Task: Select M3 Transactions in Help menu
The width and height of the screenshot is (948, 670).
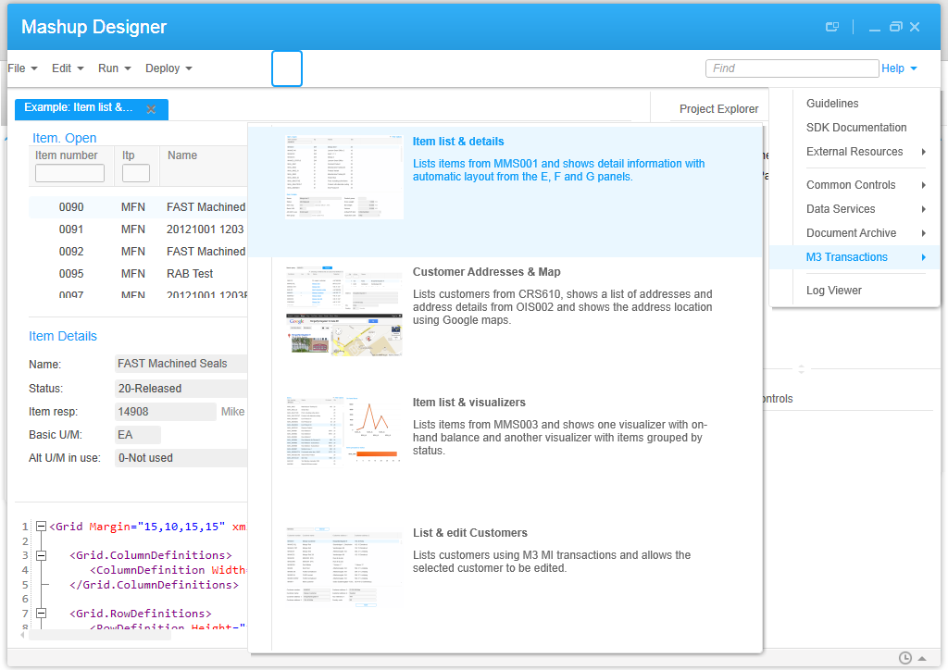Action: (x=846, y=257)
